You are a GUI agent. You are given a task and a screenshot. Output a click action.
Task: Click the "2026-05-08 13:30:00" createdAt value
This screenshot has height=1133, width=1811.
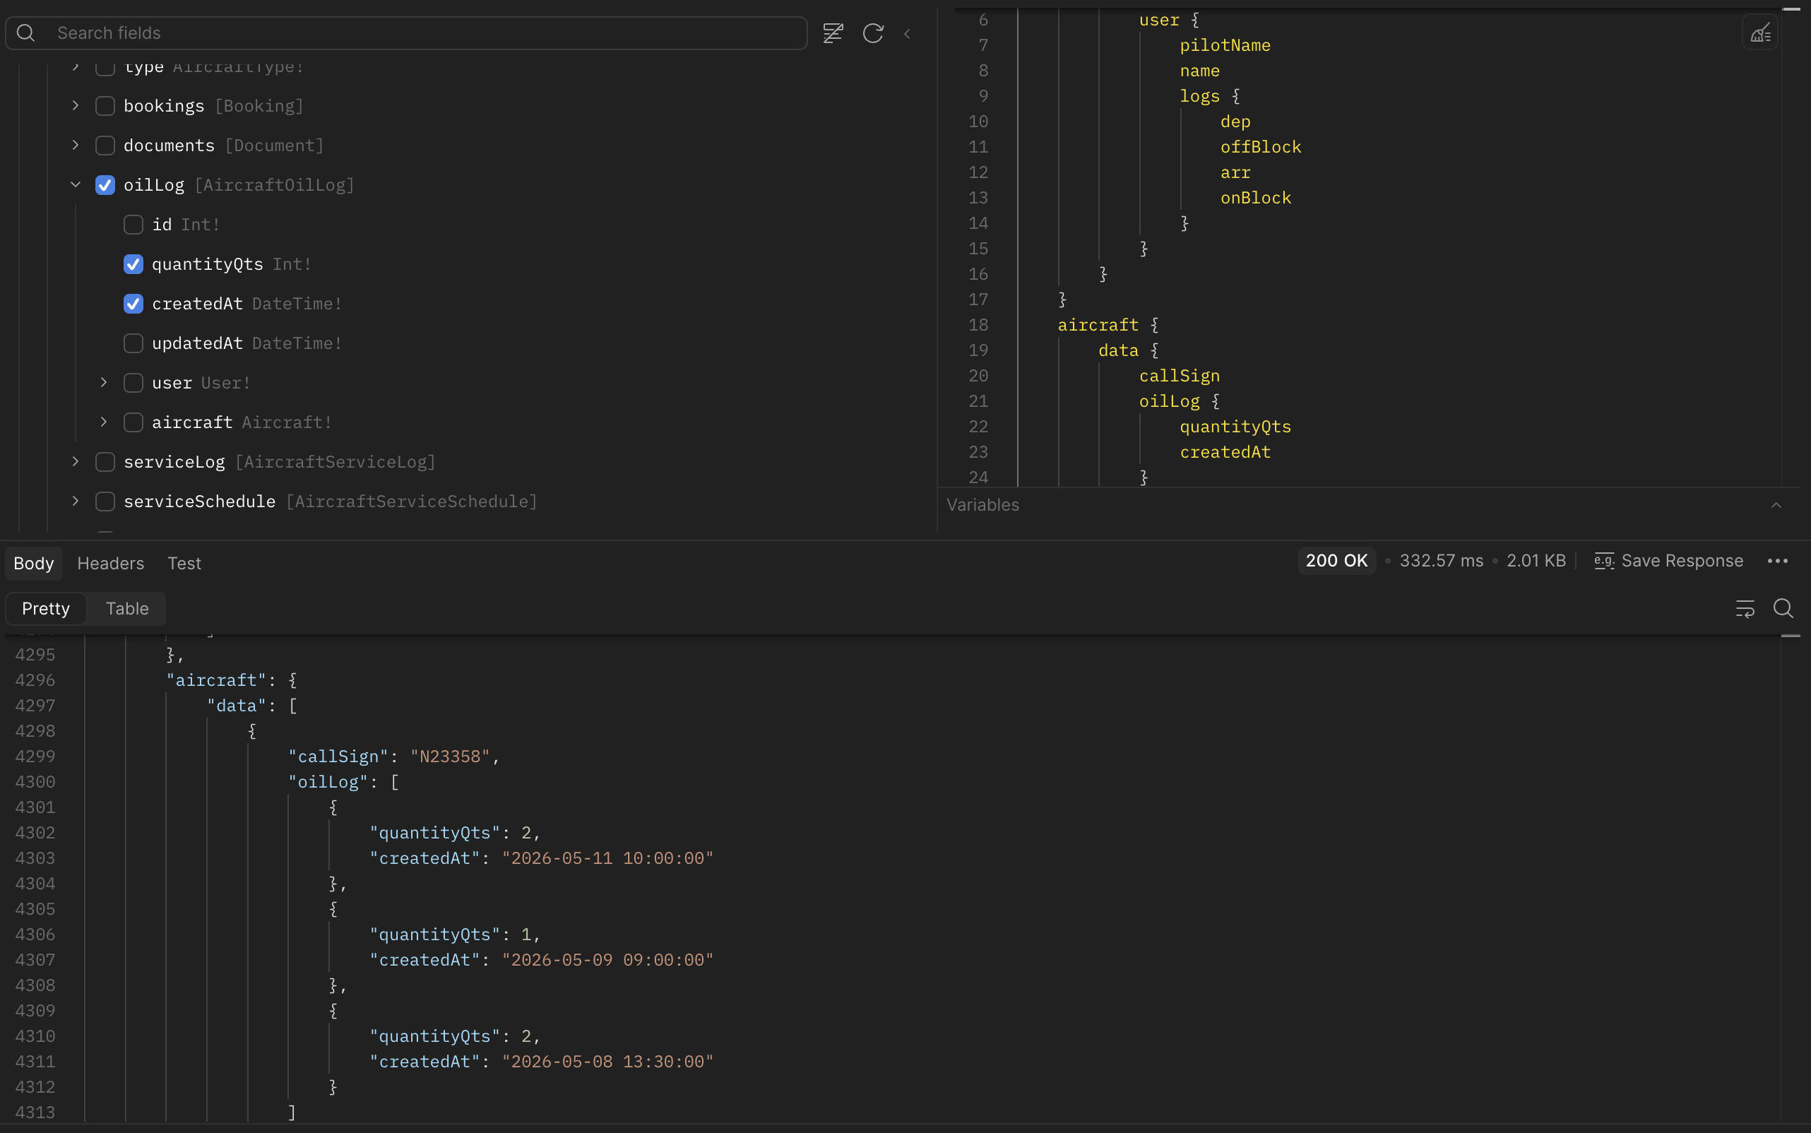pyautogui.click(x=607, y=1062)
